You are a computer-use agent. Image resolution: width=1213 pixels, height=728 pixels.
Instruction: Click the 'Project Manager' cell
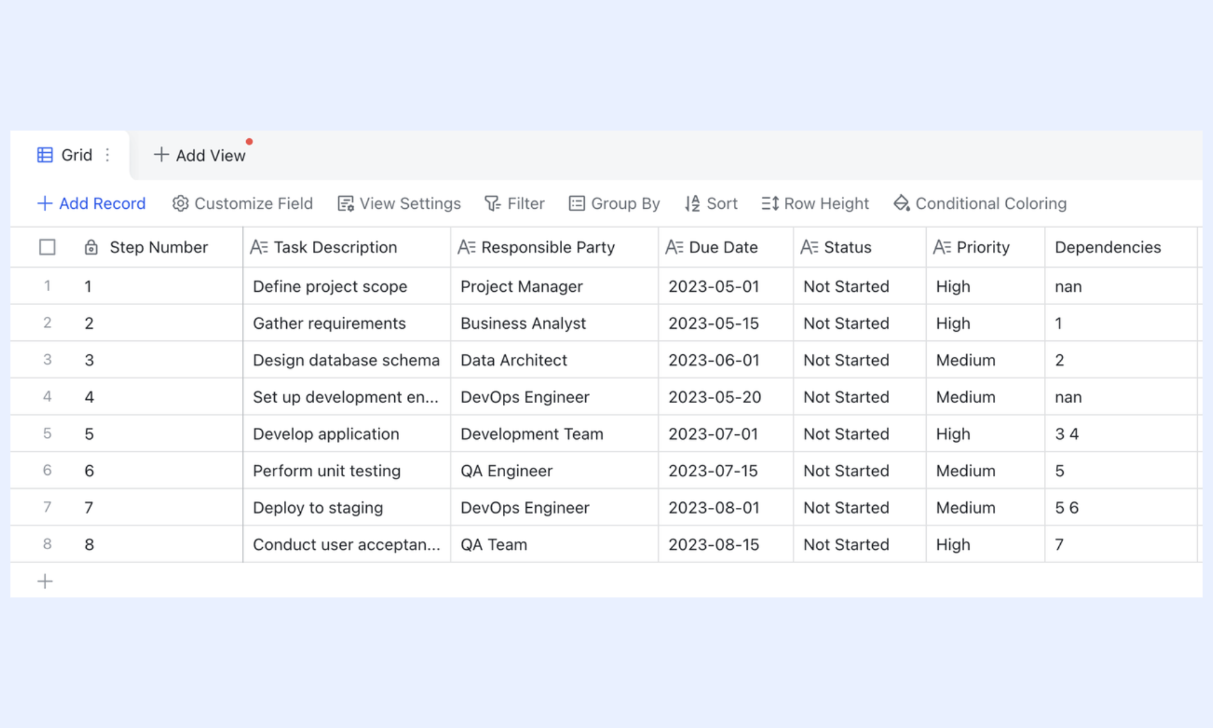554,286
